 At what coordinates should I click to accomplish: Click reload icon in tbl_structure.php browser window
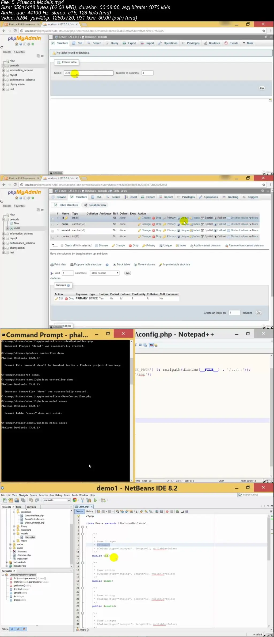pos(15,185)
